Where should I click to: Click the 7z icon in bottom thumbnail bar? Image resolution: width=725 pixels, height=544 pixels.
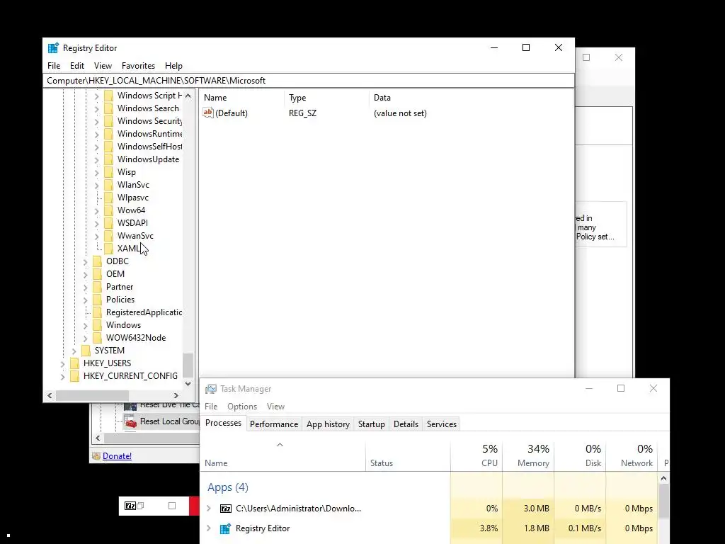pos(130,506)
